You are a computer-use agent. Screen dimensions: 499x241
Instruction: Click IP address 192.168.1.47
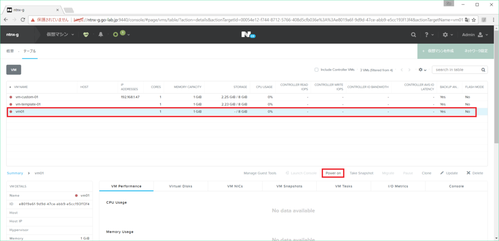(x=130, y=97)
